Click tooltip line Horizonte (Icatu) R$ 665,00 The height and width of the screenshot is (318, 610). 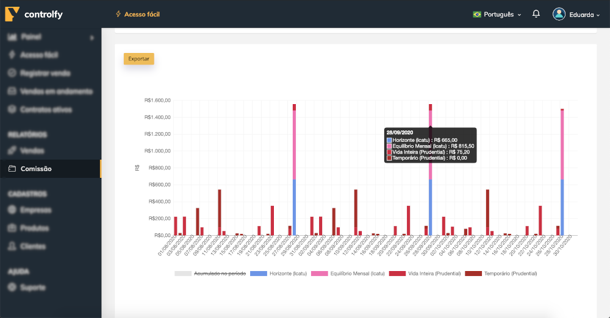[x=422, y=140]
